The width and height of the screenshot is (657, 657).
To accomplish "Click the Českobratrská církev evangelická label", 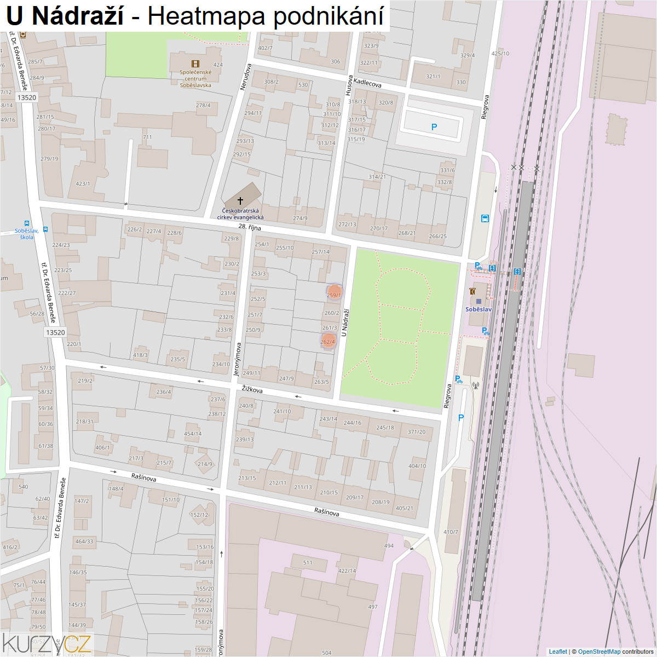I will (x=240, y=214).
